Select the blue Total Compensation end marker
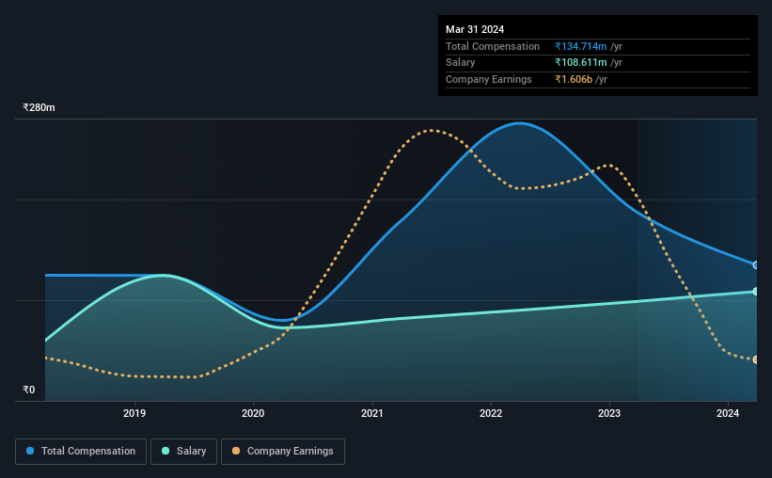Image resolution: width=772 pixels, height=478 pixels. point(756,265)
